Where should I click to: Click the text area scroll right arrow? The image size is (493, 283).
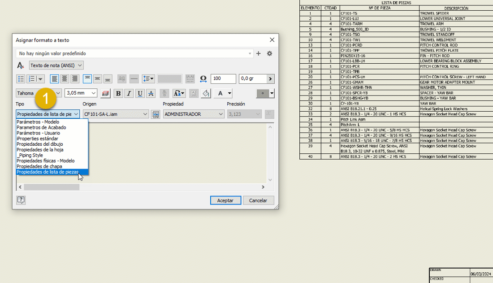point(263,187)
